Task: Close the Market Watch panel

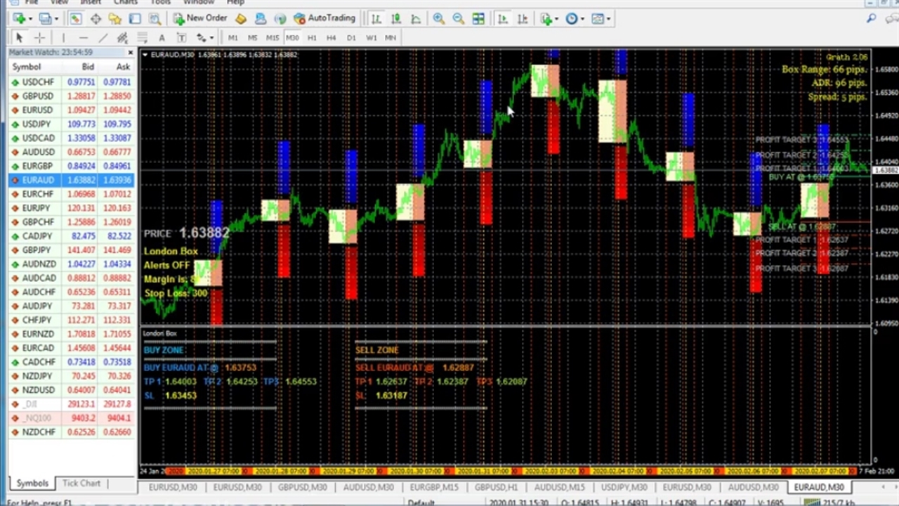Action: click(x=130, y=53)
